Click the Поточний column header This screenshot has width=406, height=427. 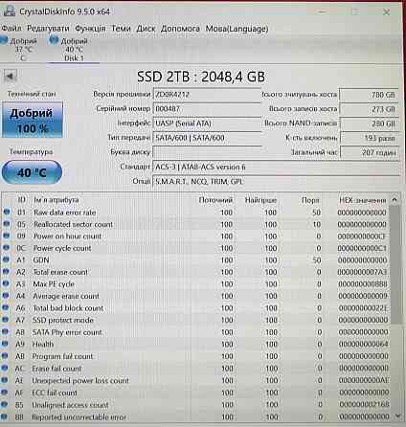pos(215,200)
